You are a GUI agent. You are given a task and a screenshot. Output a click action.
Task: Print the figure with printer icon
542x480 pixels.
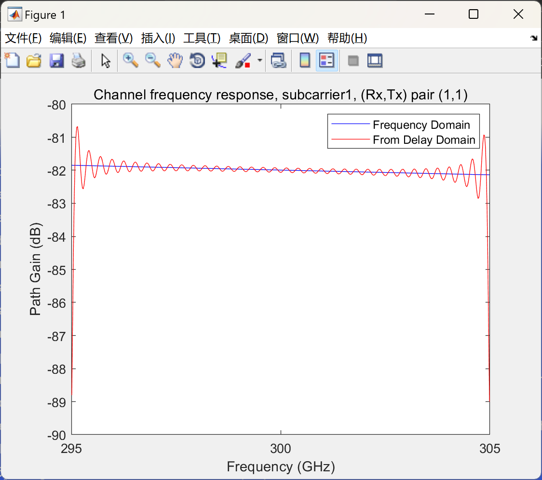click(x=79, y=60)
